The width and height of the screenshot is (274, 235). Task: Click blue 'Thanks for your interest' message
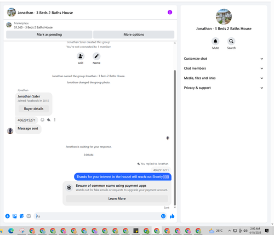[123, 177]
